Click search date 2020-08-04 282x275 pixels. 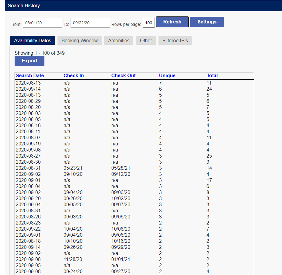[28, 186]
